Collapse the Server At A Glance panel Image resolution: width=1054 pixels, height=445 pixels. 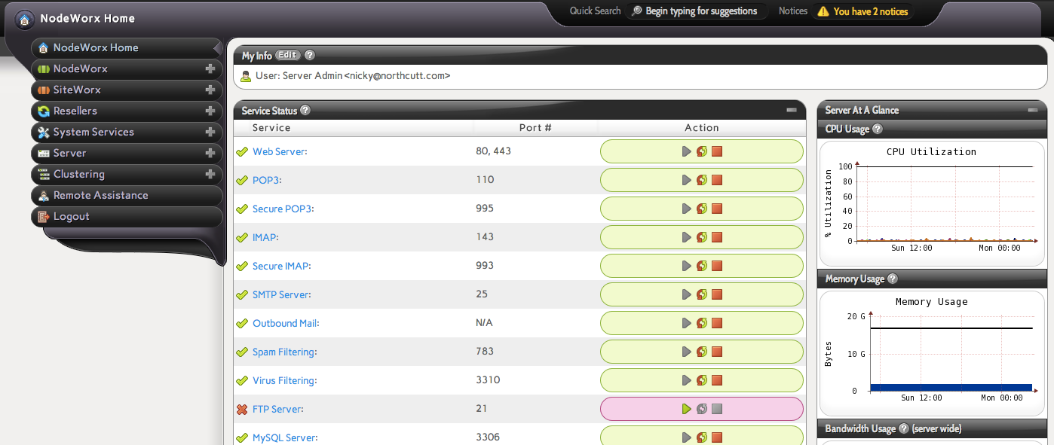[x=1033, y=110]
